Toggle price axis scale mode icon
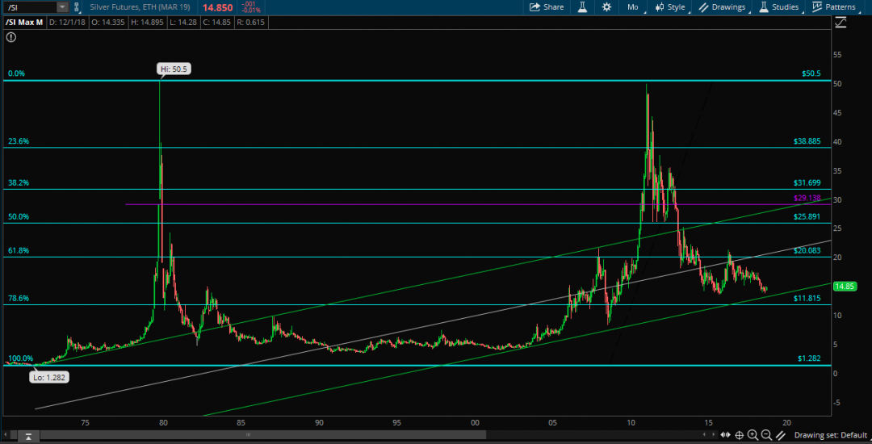The width and height of the screenshot is (872, 444). pos(840,23)
